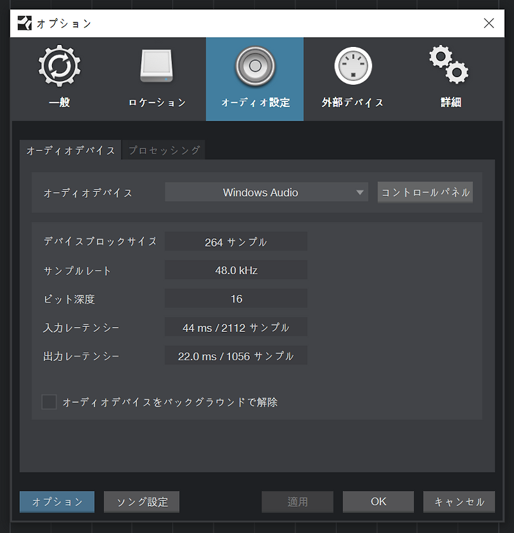Image resolution: width=514 pixels, height=533 pixels.
Task: Switch to ソング設定 at the bottom
Action: click(x=141, y=502)
